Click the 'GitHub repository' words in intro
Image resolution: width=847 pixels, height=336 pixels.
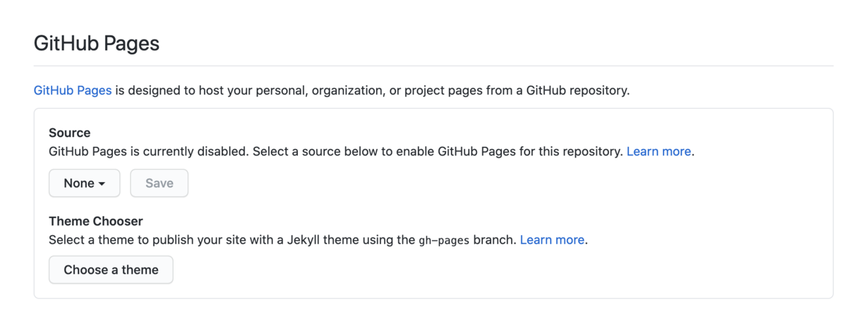pyautogui.click(x=577, y=90)
